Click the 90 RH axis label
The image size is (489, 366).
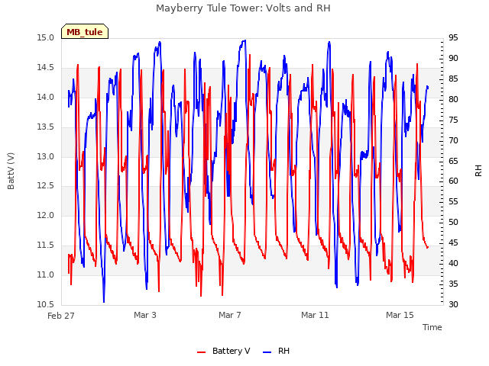coord(453,58)
